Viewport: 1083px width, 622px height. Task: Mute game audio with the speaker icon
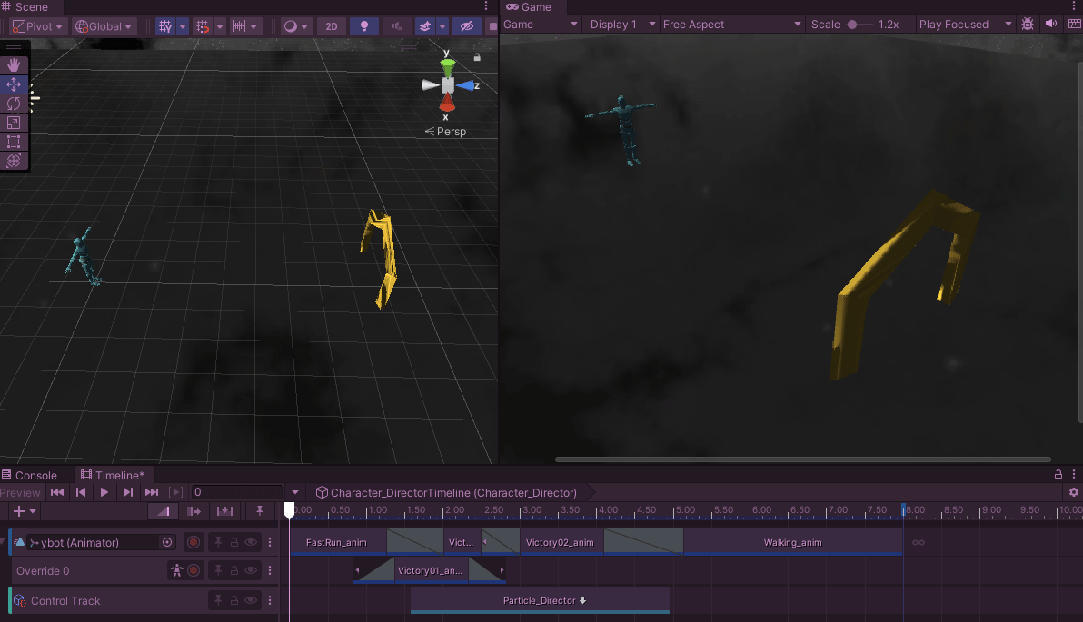click(x=1050, y=24)
